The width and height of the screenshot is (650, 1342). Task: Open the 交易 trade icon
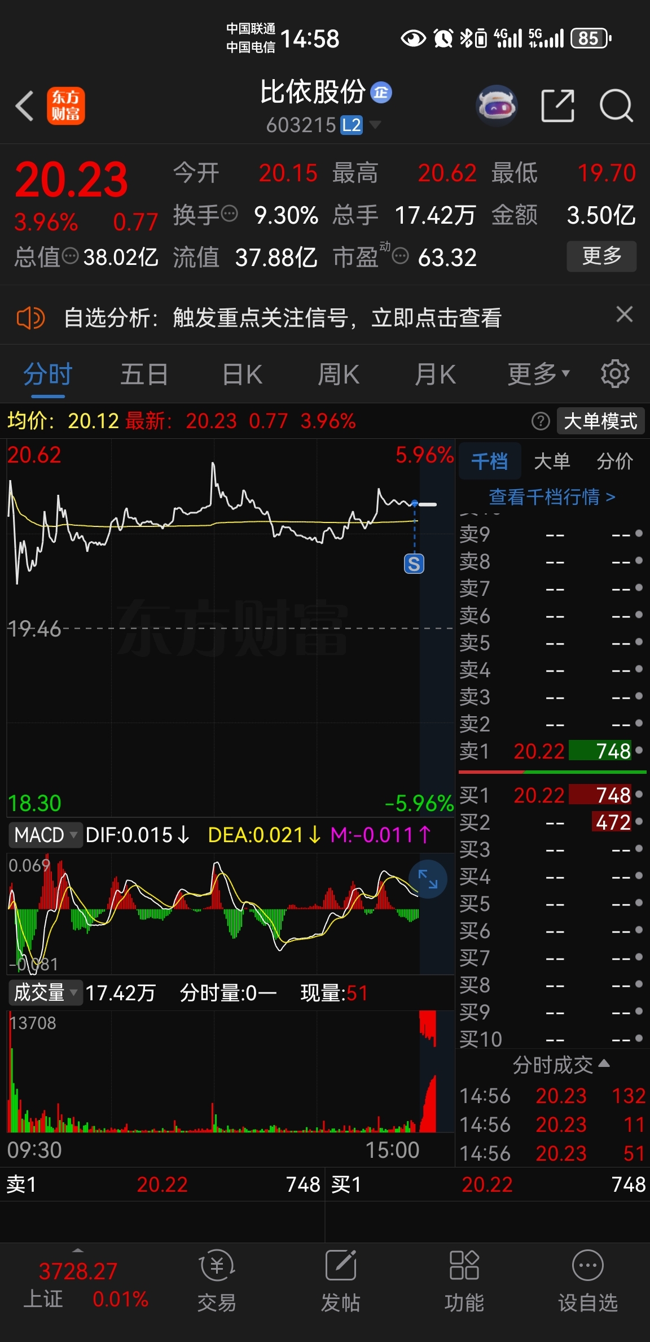(x=217, y=1280)
